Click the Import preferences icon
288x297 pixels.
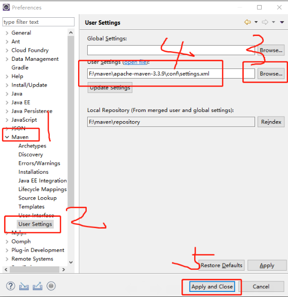tap(24, 286)
